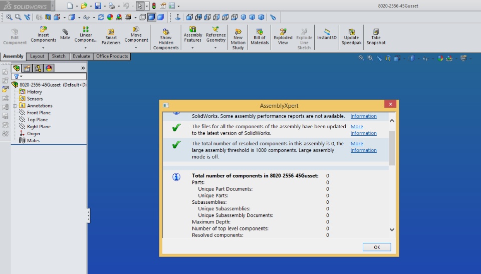
Task: Toggle Instant3D mode
Action: point(327,34)
